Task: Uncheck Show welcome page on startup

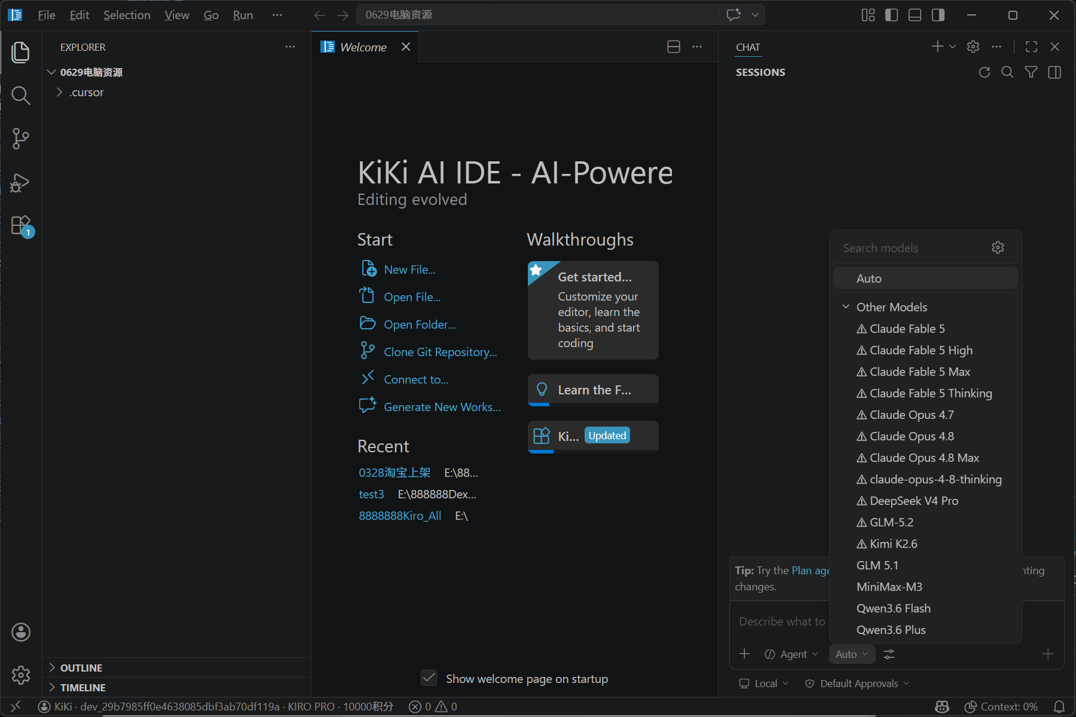Action: 429,678
